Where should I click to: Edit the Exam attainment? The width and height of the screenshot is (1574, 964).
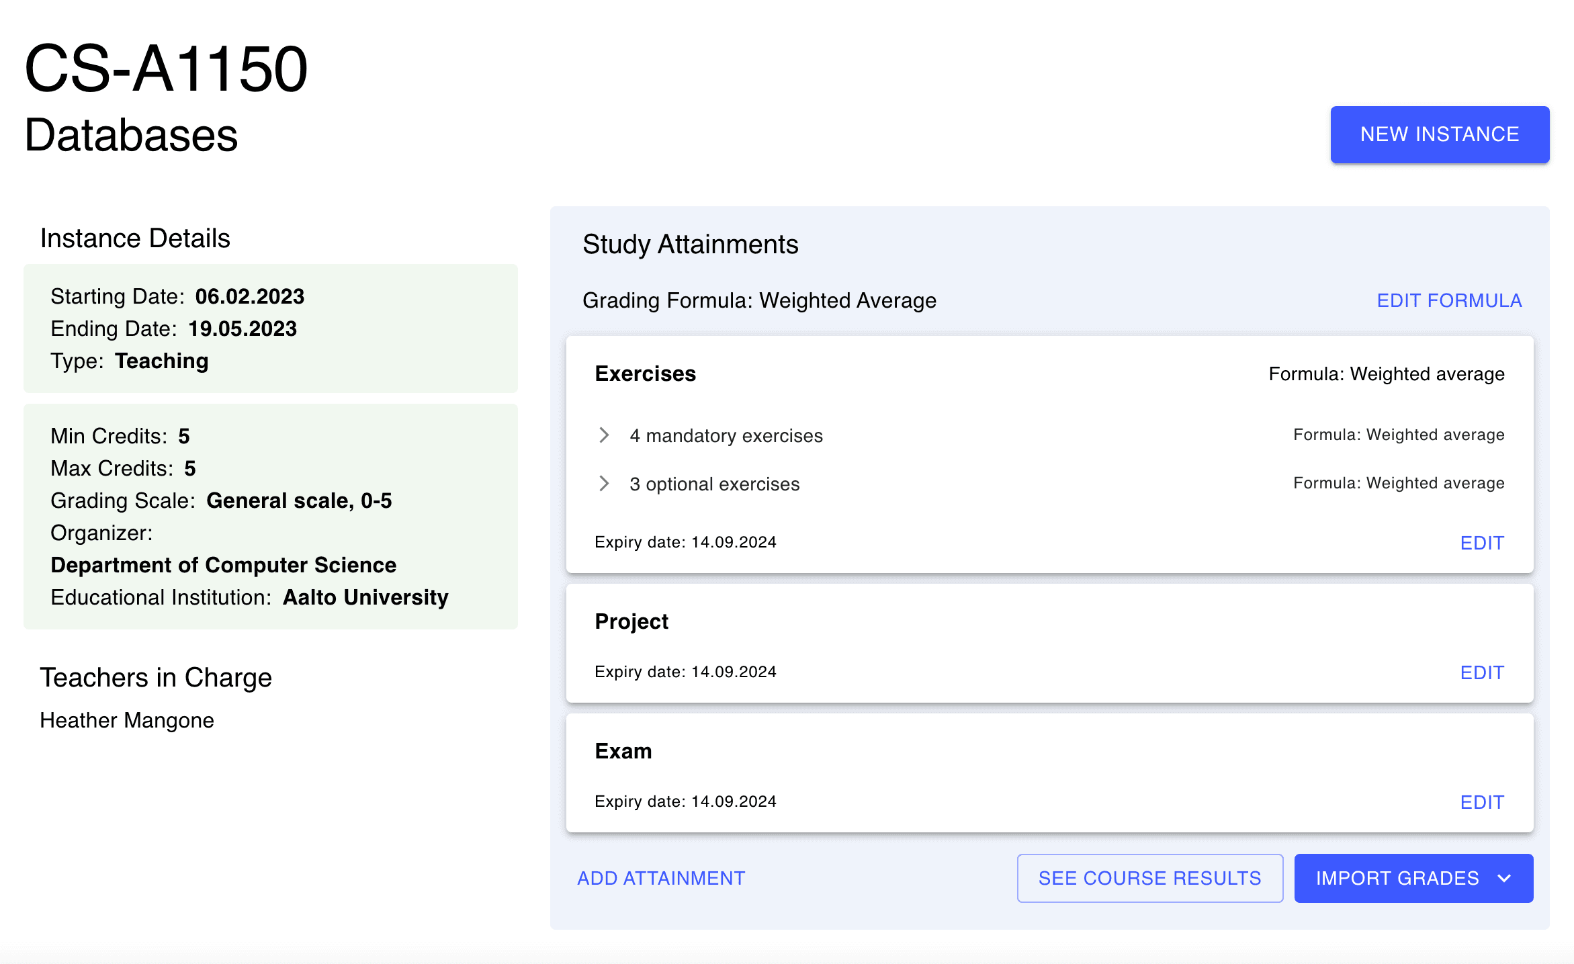1481,802
